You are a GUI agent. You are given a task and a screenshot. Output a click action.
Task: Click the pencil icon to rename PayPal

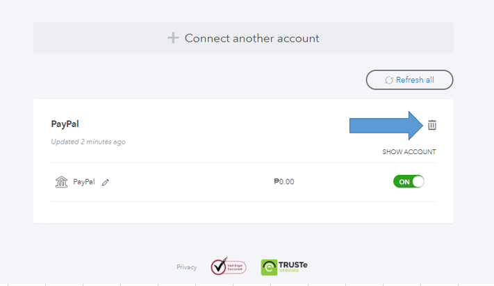click(x=106, y=183)
